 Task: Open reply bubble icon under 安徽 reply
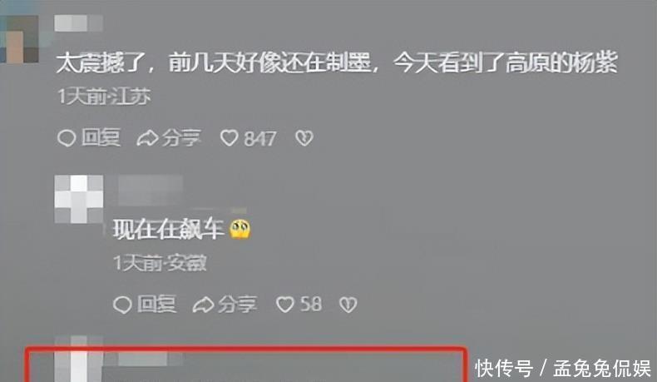[x=122, y=305]
